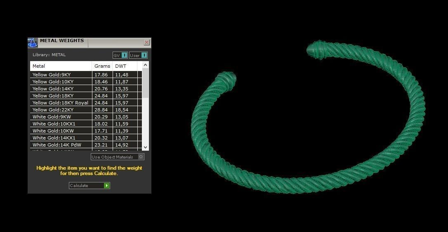
Task: Select the Yellow Gold:18KY row
Action: coord(86,95)
